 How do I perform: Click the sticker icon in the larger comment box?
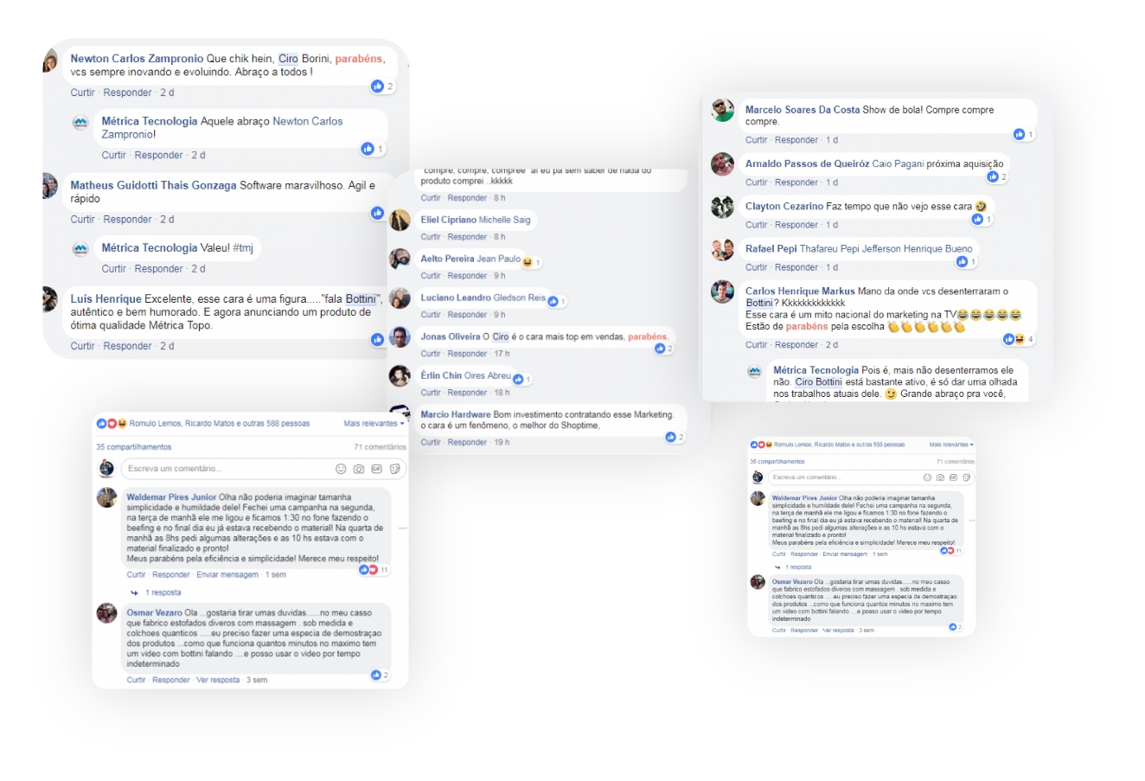(394, 469)
